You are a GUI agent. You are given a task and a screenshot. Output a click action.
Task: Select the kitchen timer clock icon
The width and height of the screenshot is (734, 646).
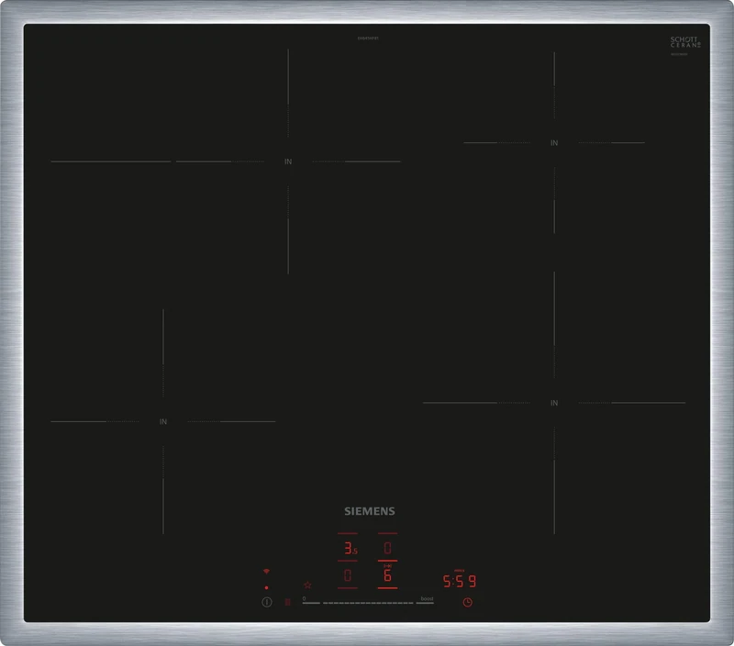point(467,602)
